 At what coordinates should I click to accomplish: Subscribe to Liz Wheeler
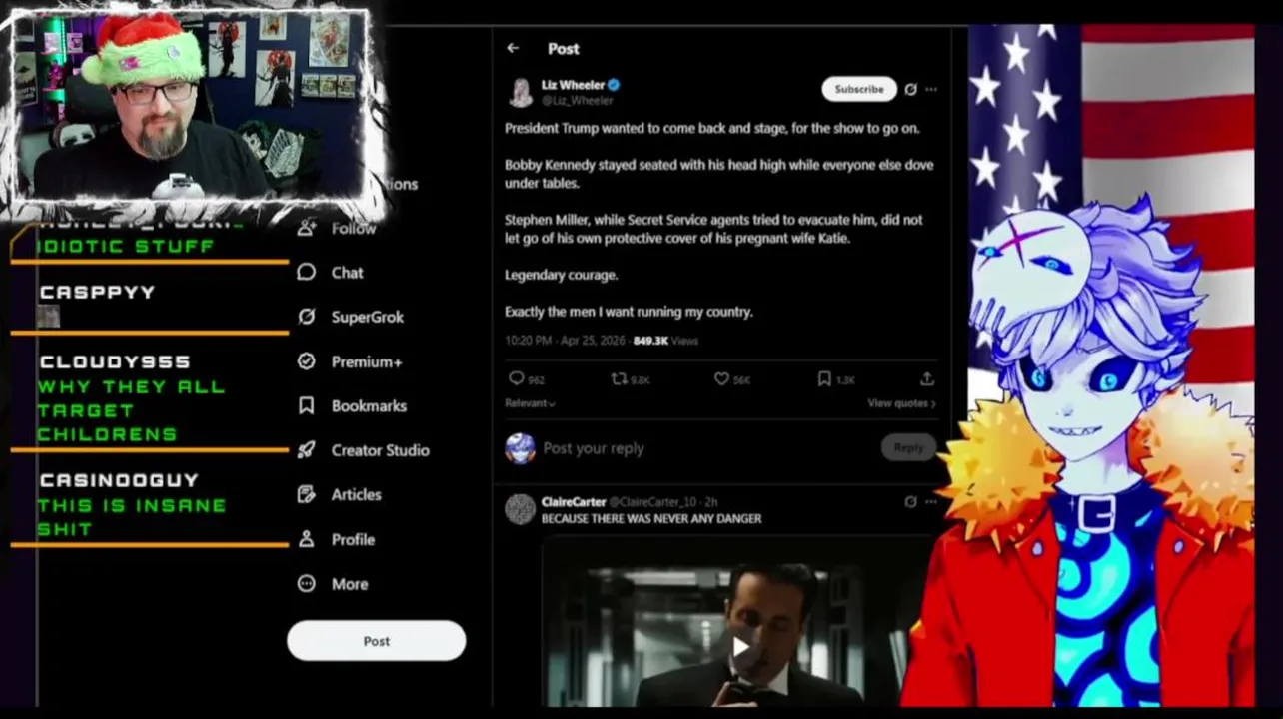pyautogui.click(x=859, y=89)
